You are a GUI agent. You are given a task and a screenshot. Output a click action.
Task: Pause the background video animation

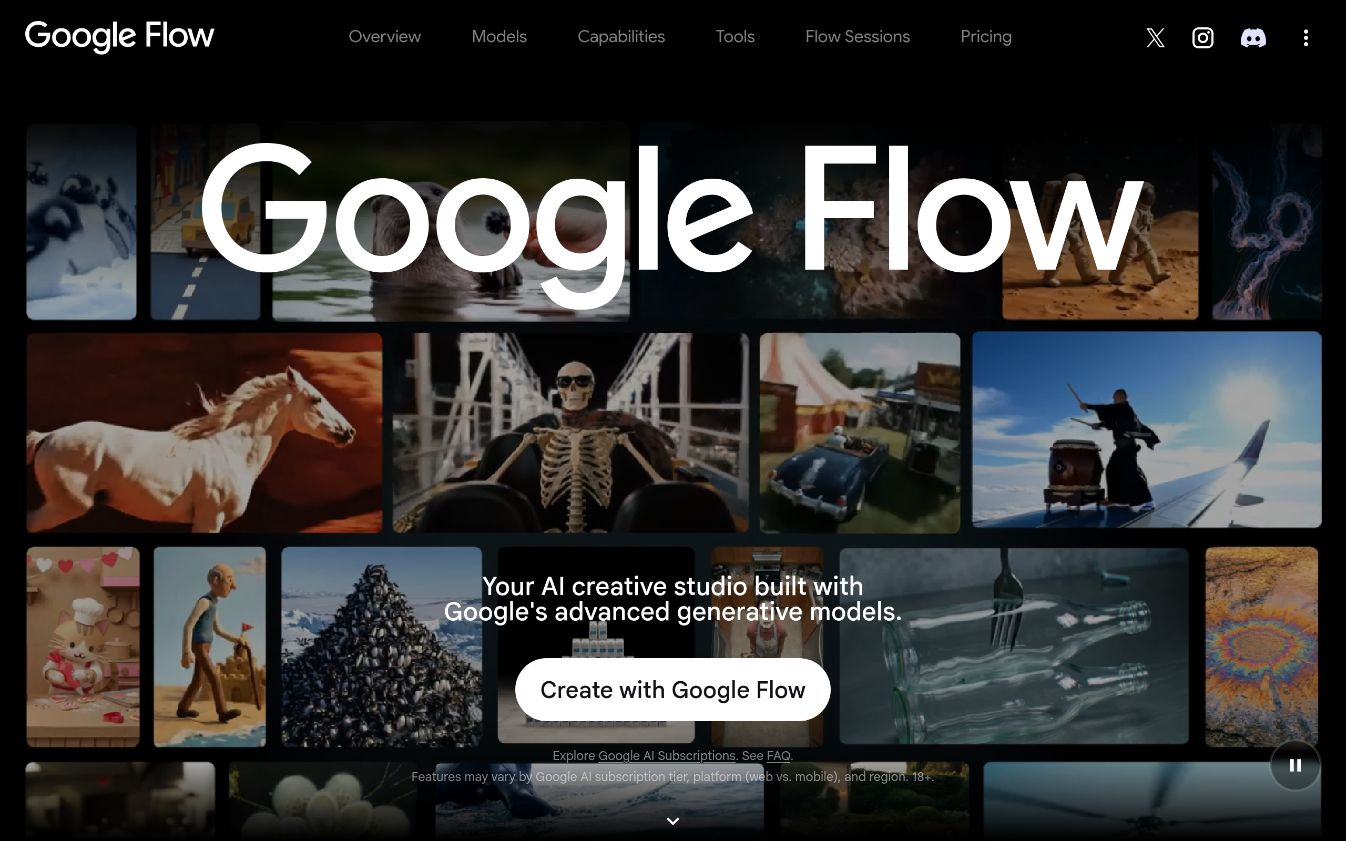click(1296, 765)
